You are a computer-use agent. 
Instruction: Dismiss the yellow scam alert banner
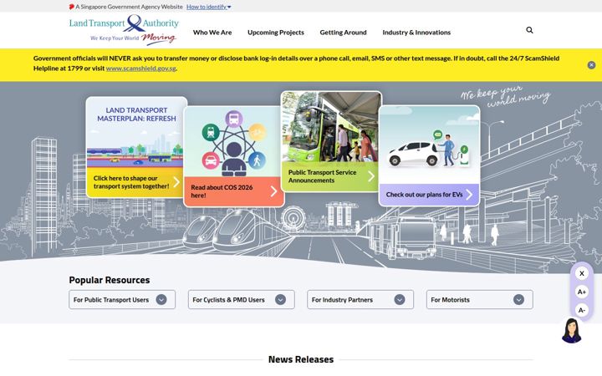point(591,65)
